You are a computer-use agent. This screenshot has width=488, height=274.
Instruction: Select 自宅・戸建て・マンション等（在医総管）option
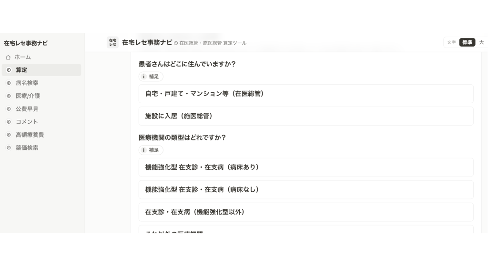306,94
